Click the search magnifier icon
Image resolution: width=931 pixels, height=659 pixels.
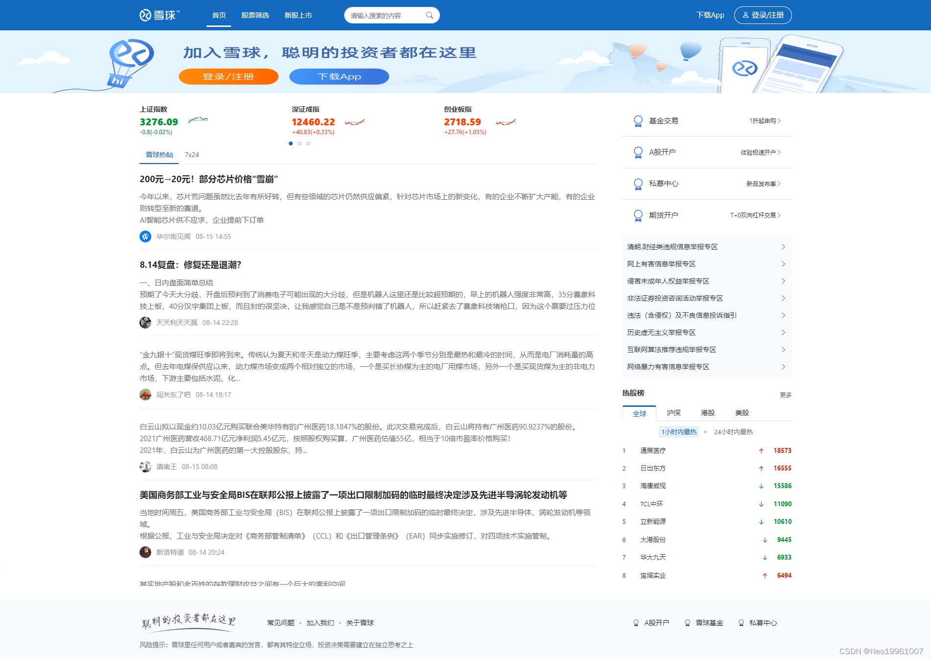pos(429,15)
